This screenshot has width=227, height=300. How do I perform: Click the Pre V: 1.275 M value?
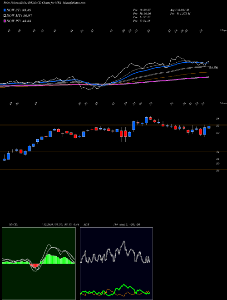pos(180,13)
